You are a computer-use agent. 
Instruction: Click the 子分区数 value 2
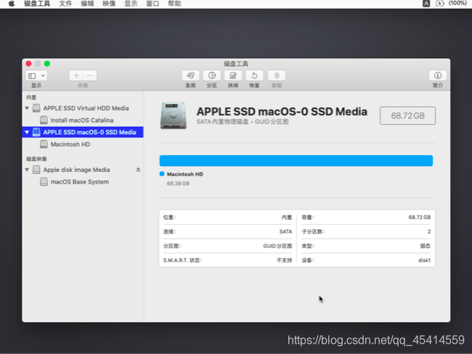tap(429, 231)
